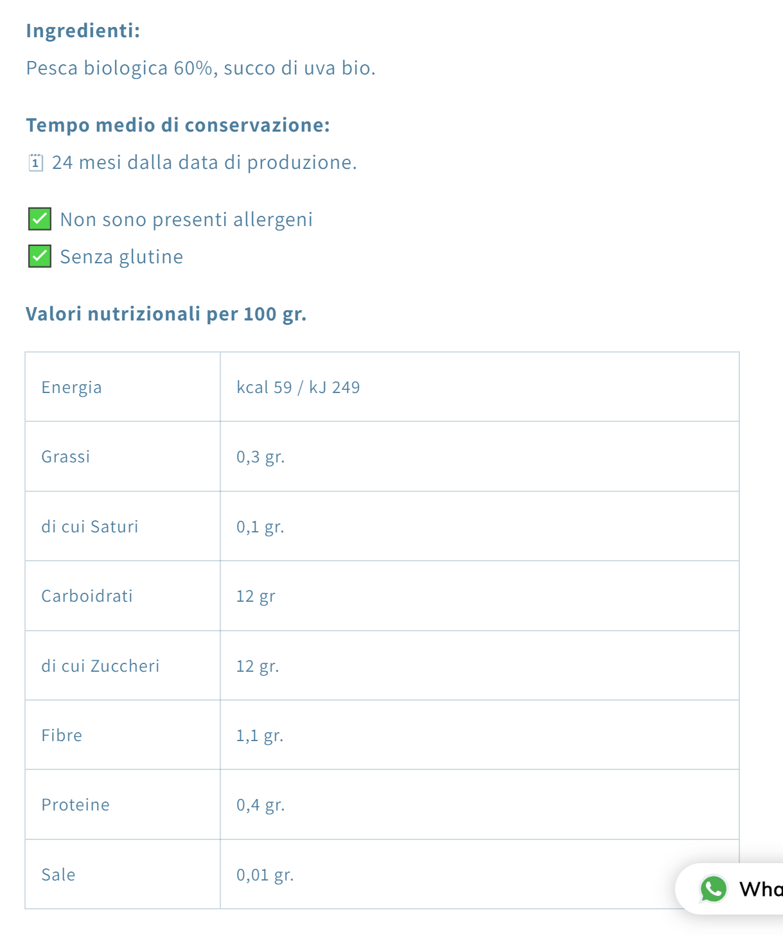
Task: Click the Valori nutrizionali per 100 gr. heading
Action: tap(166, 313)
